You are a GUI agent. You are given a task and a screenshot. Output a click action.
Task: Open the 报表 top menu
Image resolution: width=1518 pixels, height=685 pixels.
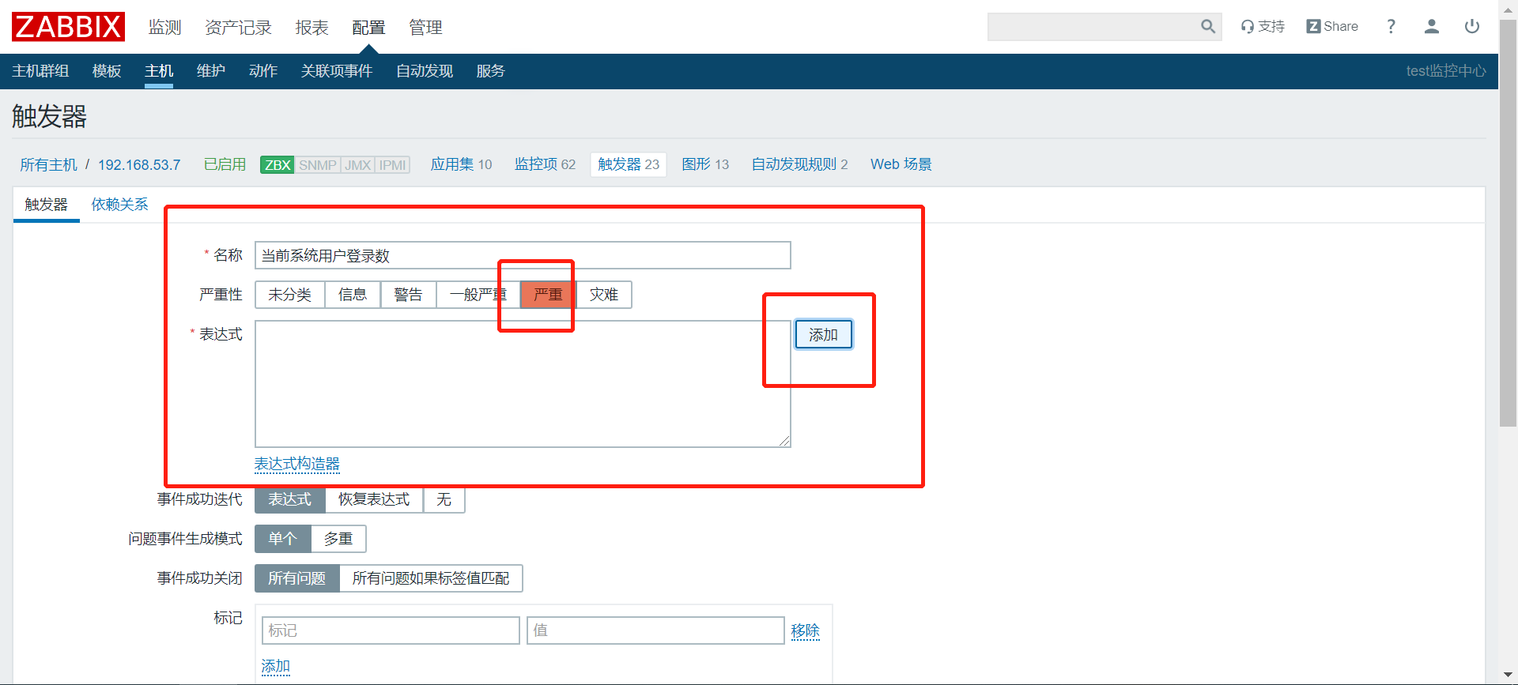[312, 28]
